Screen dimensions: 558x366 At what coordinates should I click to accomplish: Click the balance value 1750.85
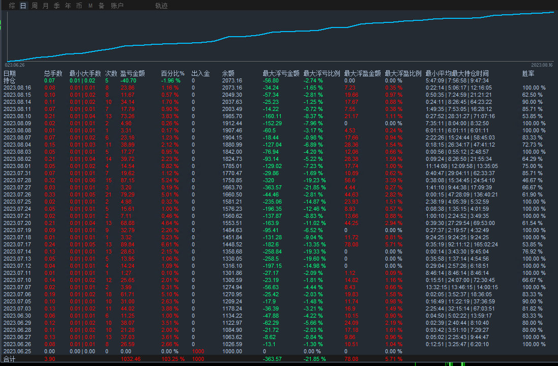(x=232, y=180)
